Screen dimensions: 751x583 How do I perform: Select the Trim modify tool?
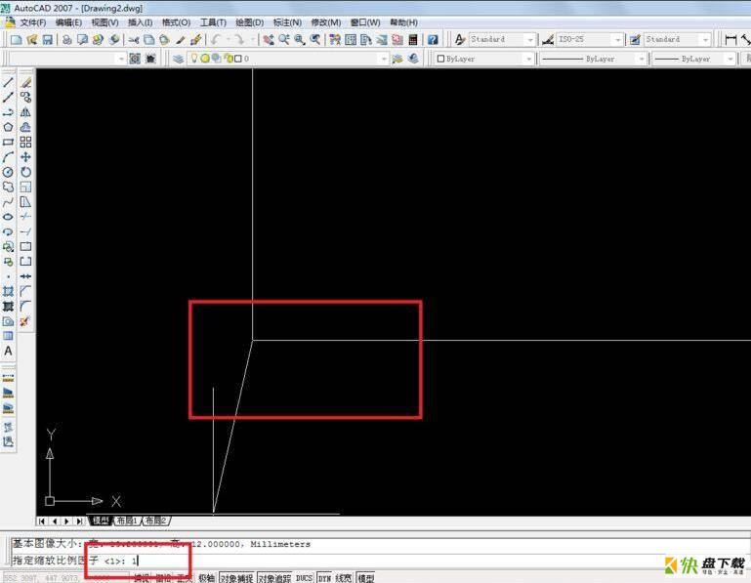click(x=25, y=217)
